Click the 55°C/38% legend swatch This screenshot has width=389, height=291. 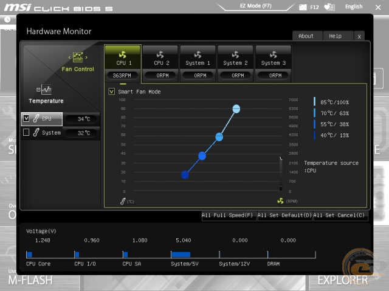pos(315,124)
